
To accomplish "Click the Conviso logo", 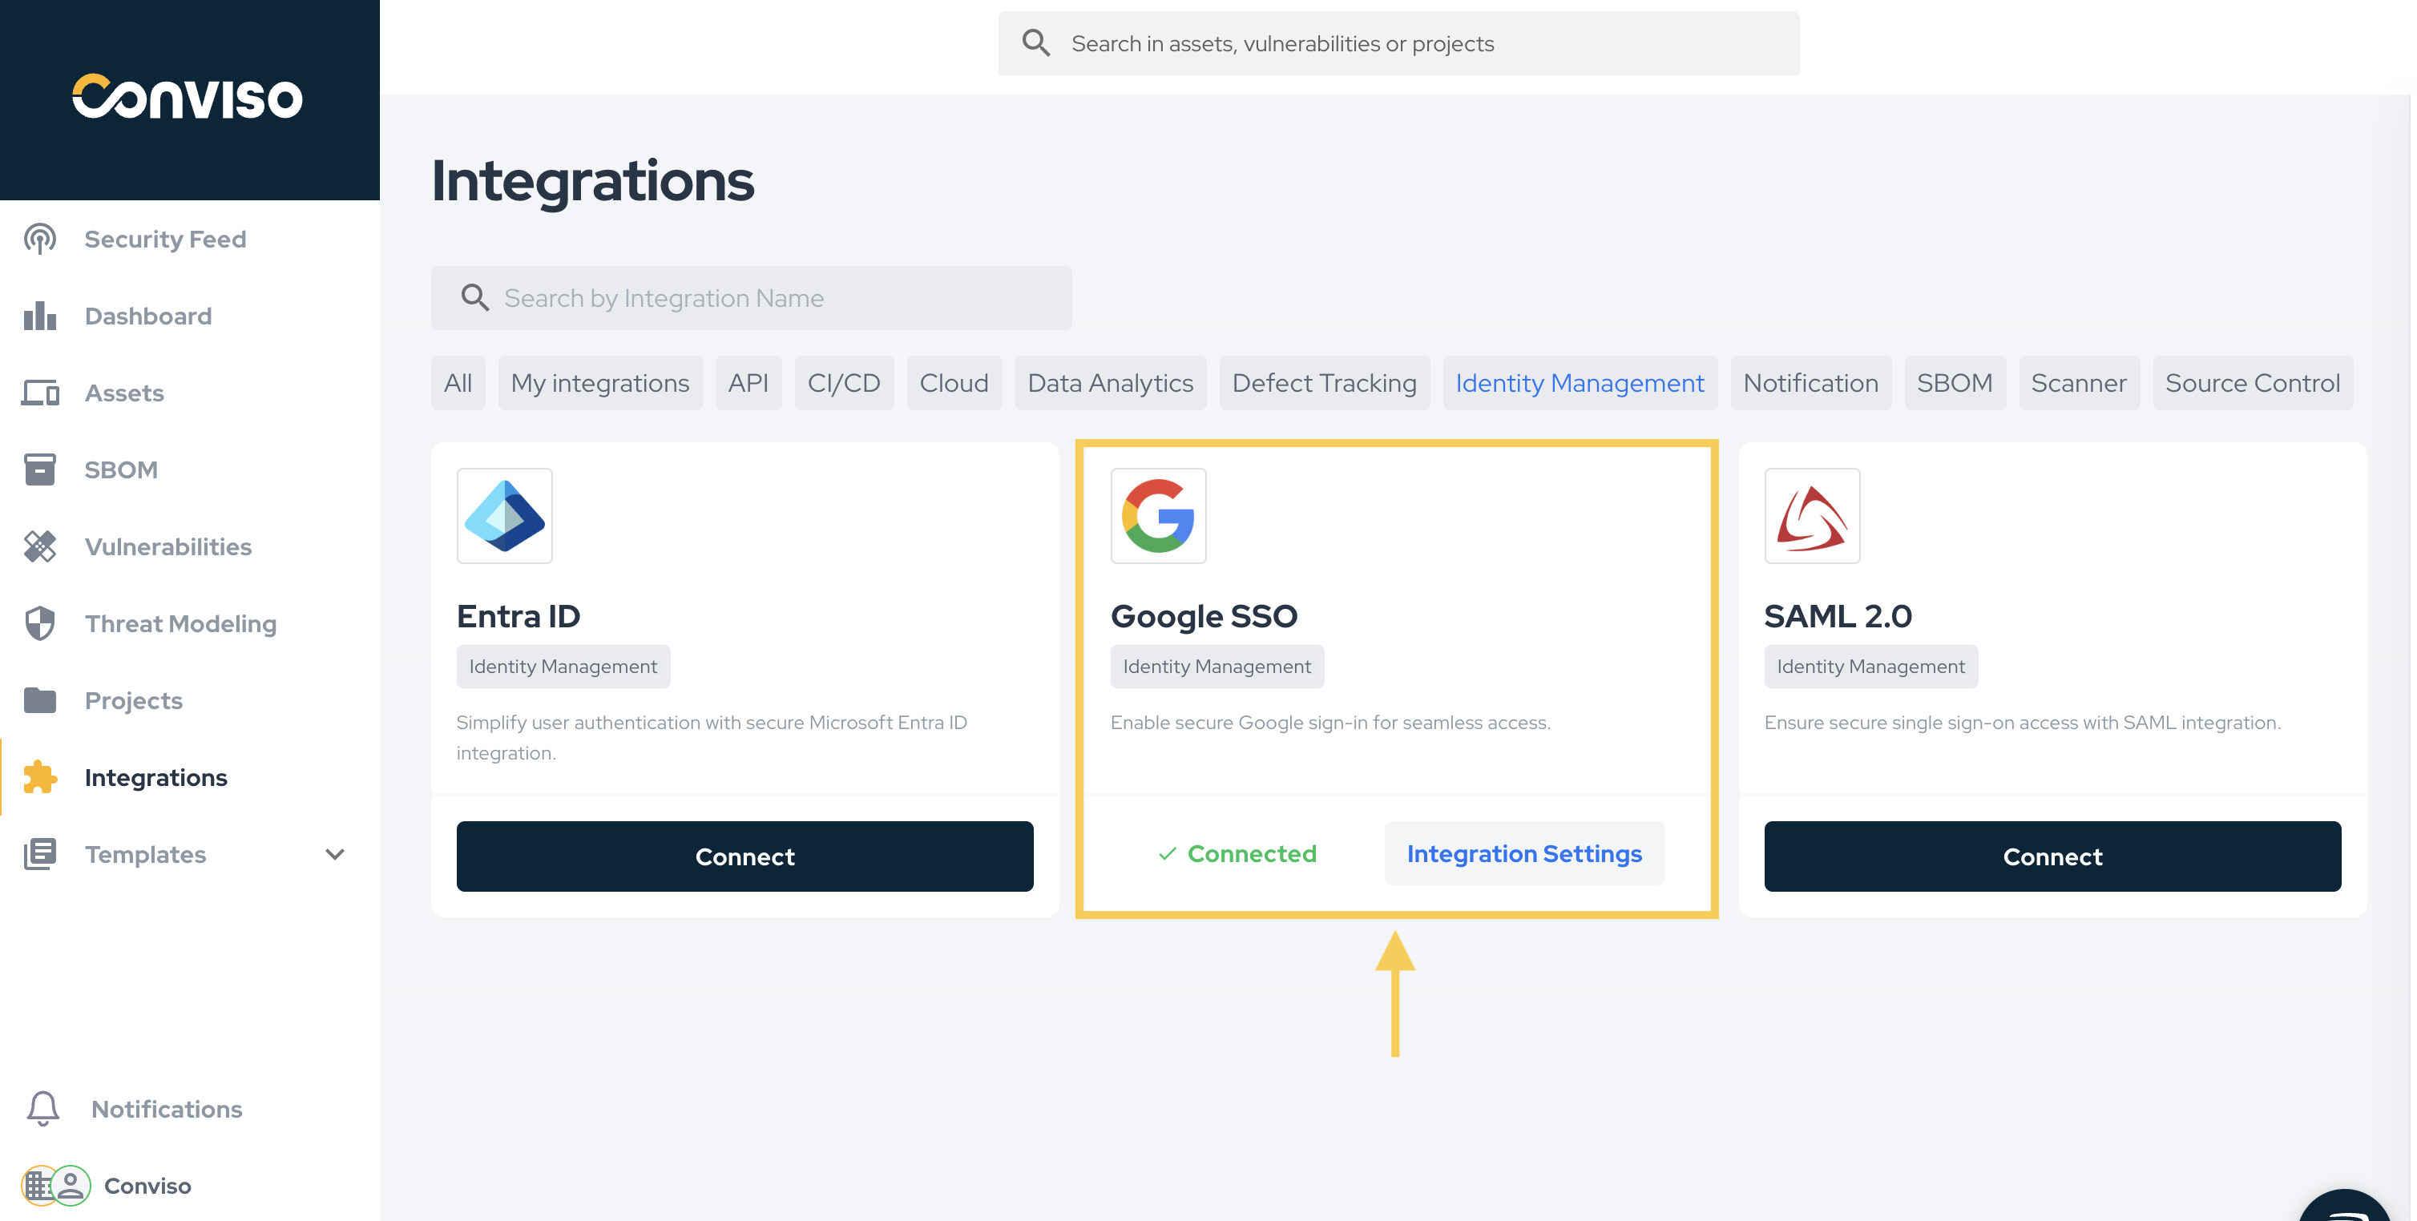I will pos(188,97).
